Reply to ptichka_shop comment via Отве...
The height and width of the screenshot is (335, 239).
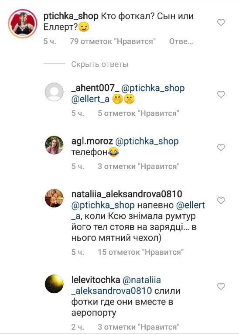click(181, 41)
